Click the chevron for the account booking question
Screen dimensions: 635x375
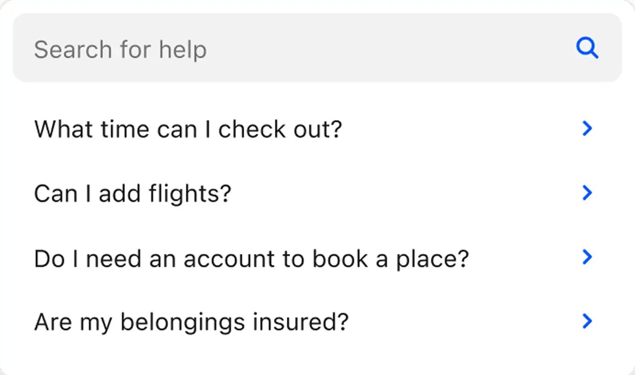pos(587,257)
